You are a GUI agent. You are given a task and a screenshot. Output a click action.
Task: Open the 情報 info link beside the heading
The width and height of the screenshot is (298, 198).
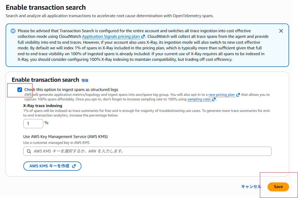pyautogui.click(x=85, y=80)
